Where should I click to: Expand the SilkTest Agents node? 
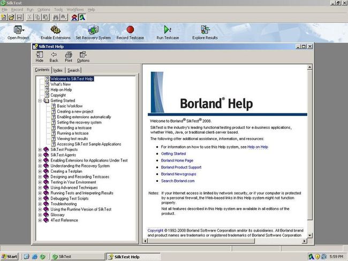(40, 155)
